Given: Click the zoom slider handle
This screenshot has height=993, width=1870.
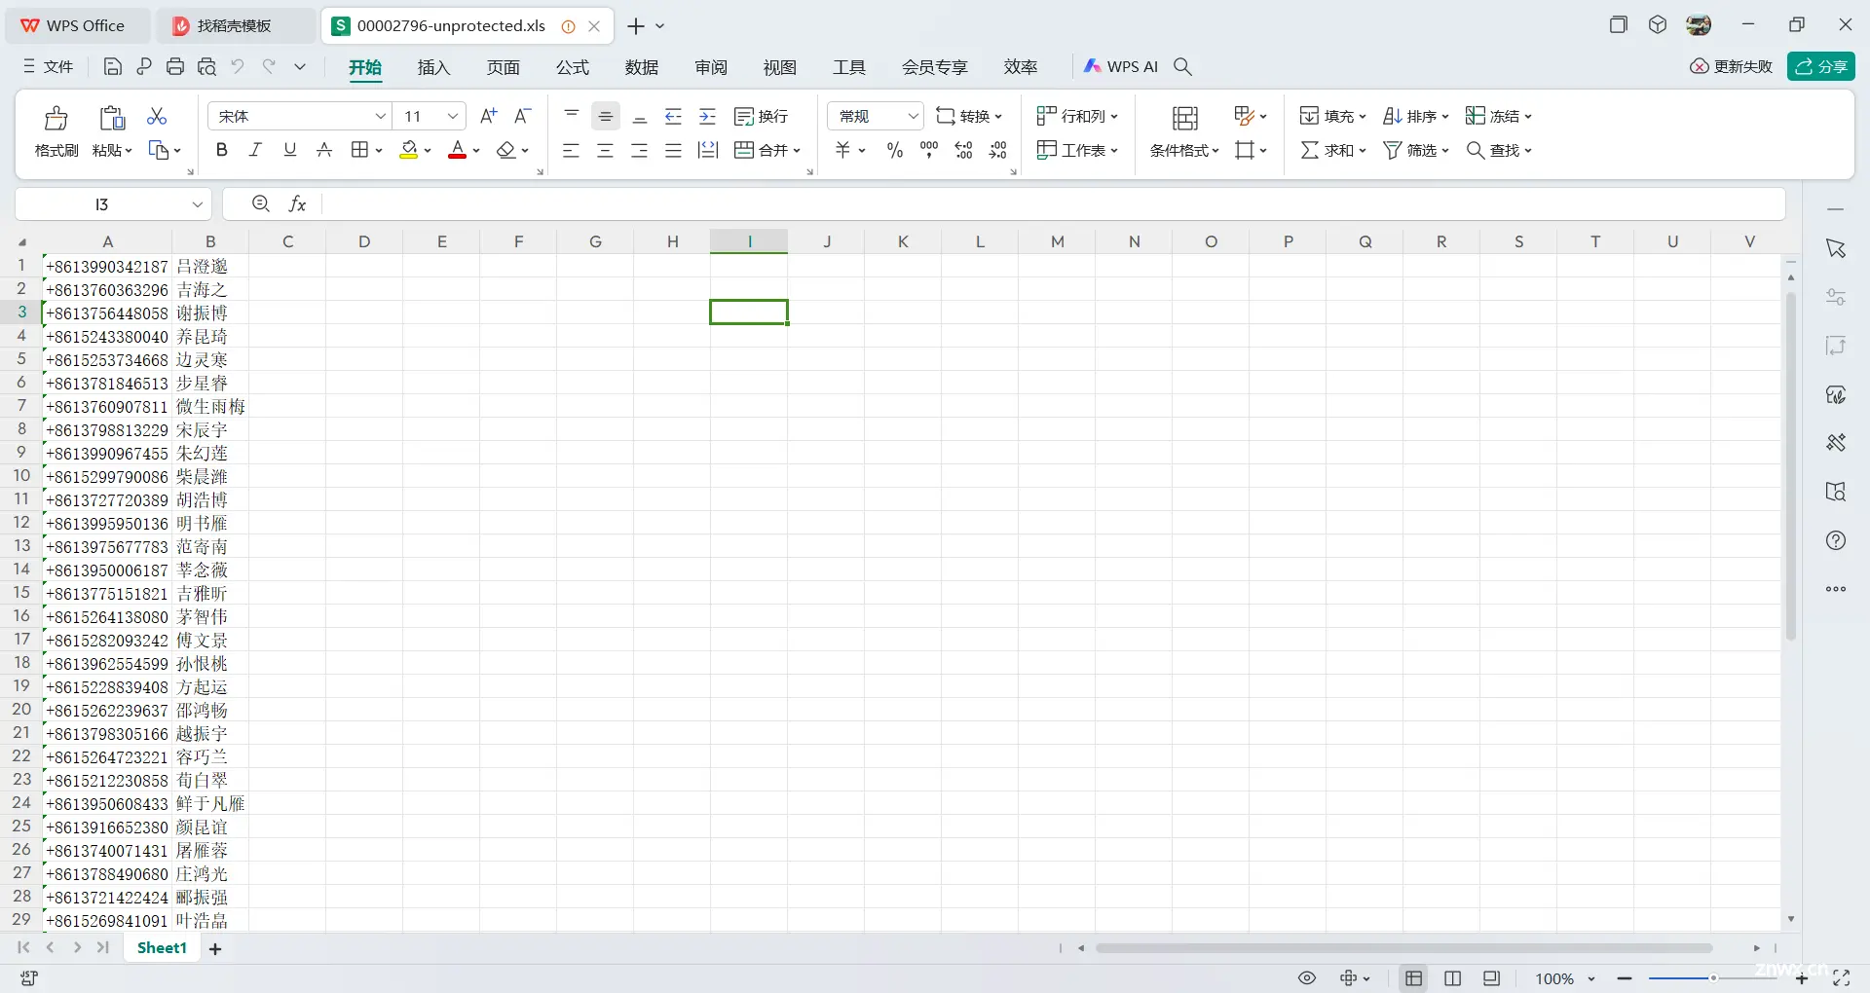Looking at the screenshot, I should coord(1713,977).
